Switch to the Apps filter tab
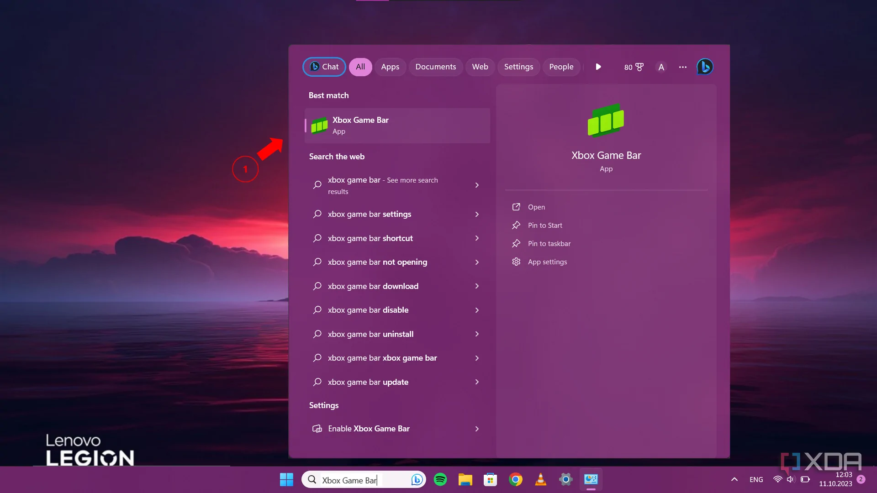 point(390,67)
